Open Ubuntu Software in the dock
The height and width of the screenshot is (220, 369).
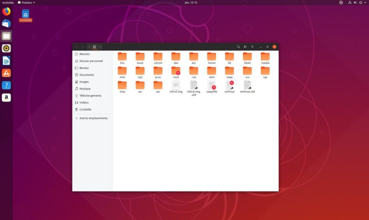tap(6, 73)
